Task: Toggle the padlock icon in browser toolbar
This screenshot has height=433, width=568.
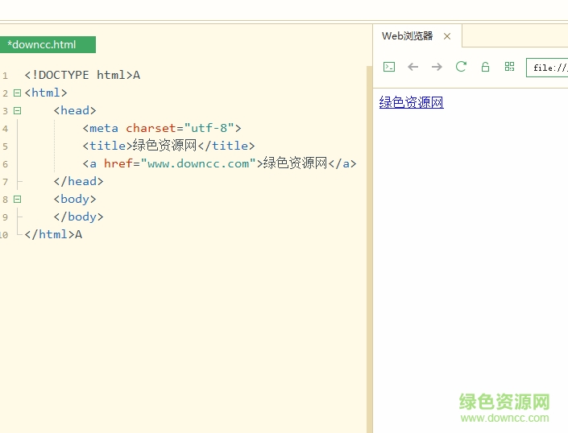Action: tap(485, 67)
